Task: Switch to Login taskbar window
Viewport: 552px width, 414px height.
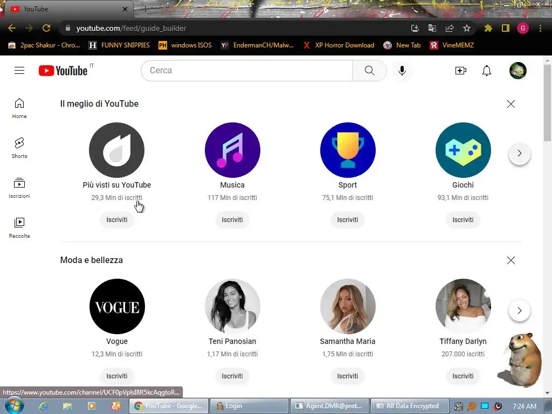Action: (249, 406)
